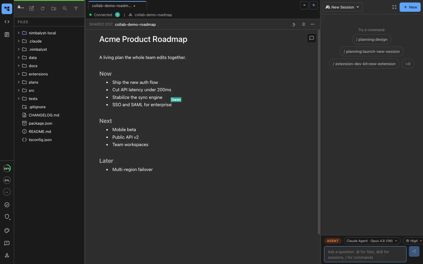
Task: Open the theme palette icon
Action: 7,231
